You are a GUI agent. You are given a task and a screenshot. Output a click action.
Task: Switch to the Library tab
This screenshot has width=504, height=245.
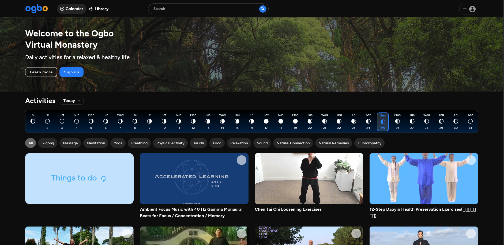pos(99,9)
